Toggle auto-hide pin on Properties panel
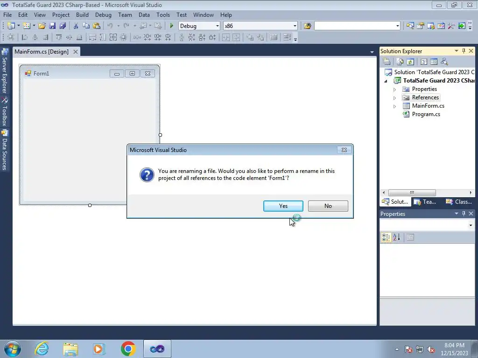Image resolution: width=478 pixels, height=358 pixels. click(x=464, y=213)
